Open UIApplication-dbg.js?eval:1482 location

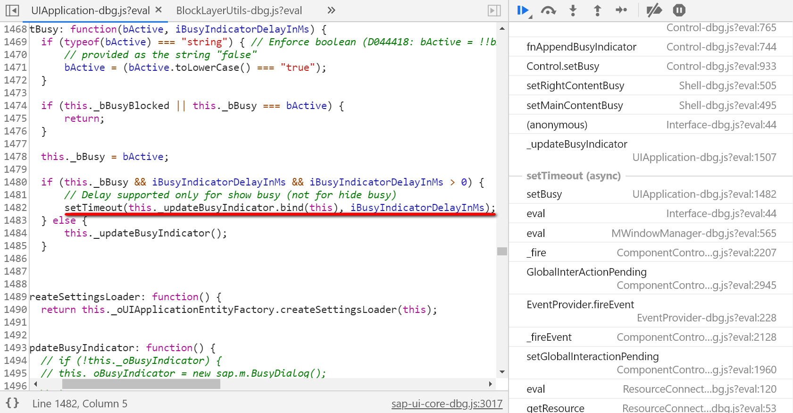click(x=704, y=194)
